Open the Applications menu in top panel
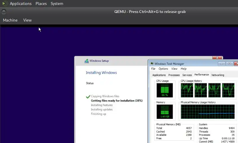238x143 pixels. click(21, 3)
